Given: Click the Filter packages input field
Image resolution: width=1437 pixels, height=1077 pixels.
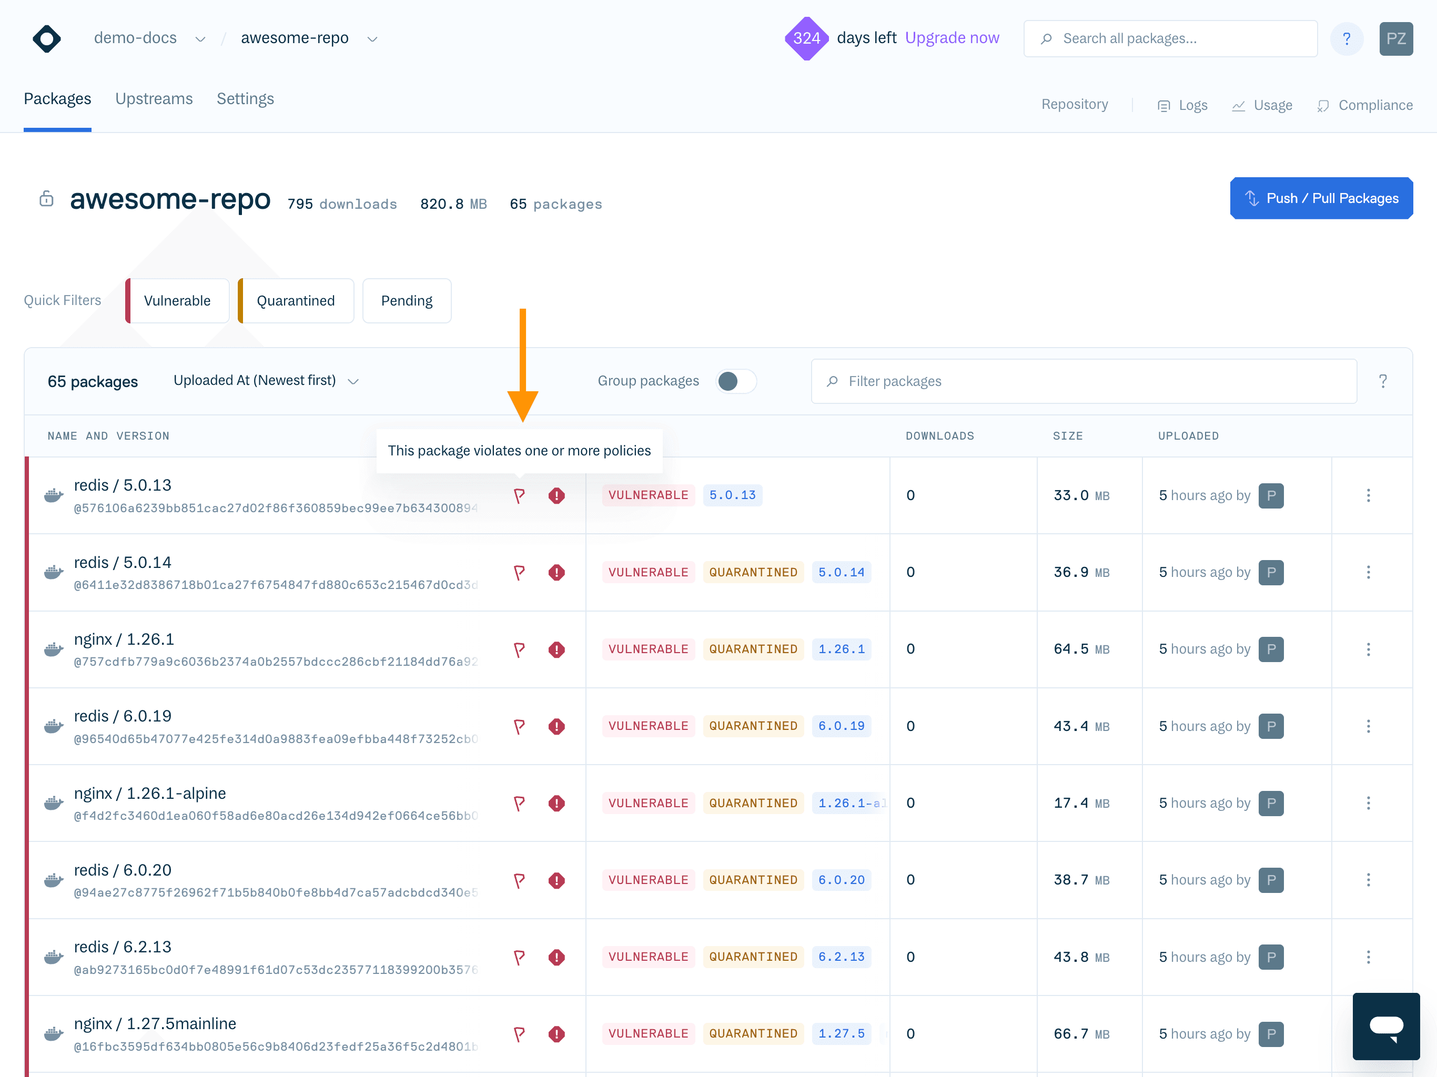Looking at the screenshot, I should point(1084,381).
